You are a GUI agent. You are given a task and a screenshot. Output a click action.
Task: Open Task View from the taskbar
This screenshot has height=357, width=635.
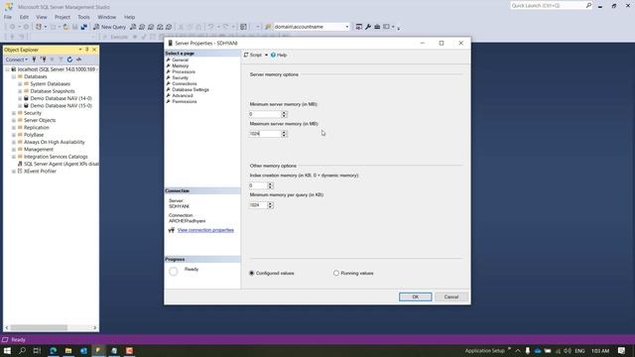tap(37, 350)
